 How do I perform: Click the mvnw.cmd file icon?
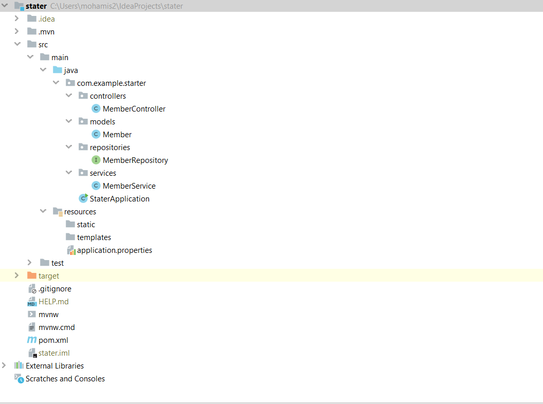point(32,327)
